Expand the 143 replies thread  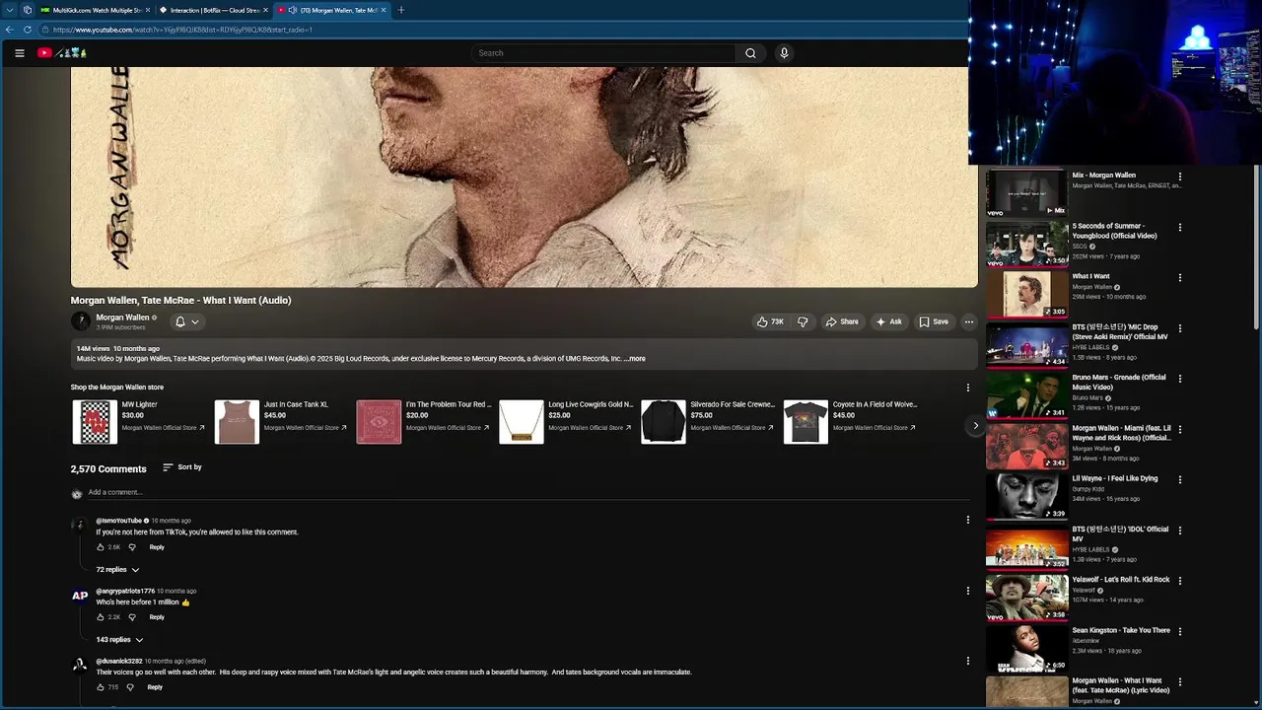(x=119, y=640)
